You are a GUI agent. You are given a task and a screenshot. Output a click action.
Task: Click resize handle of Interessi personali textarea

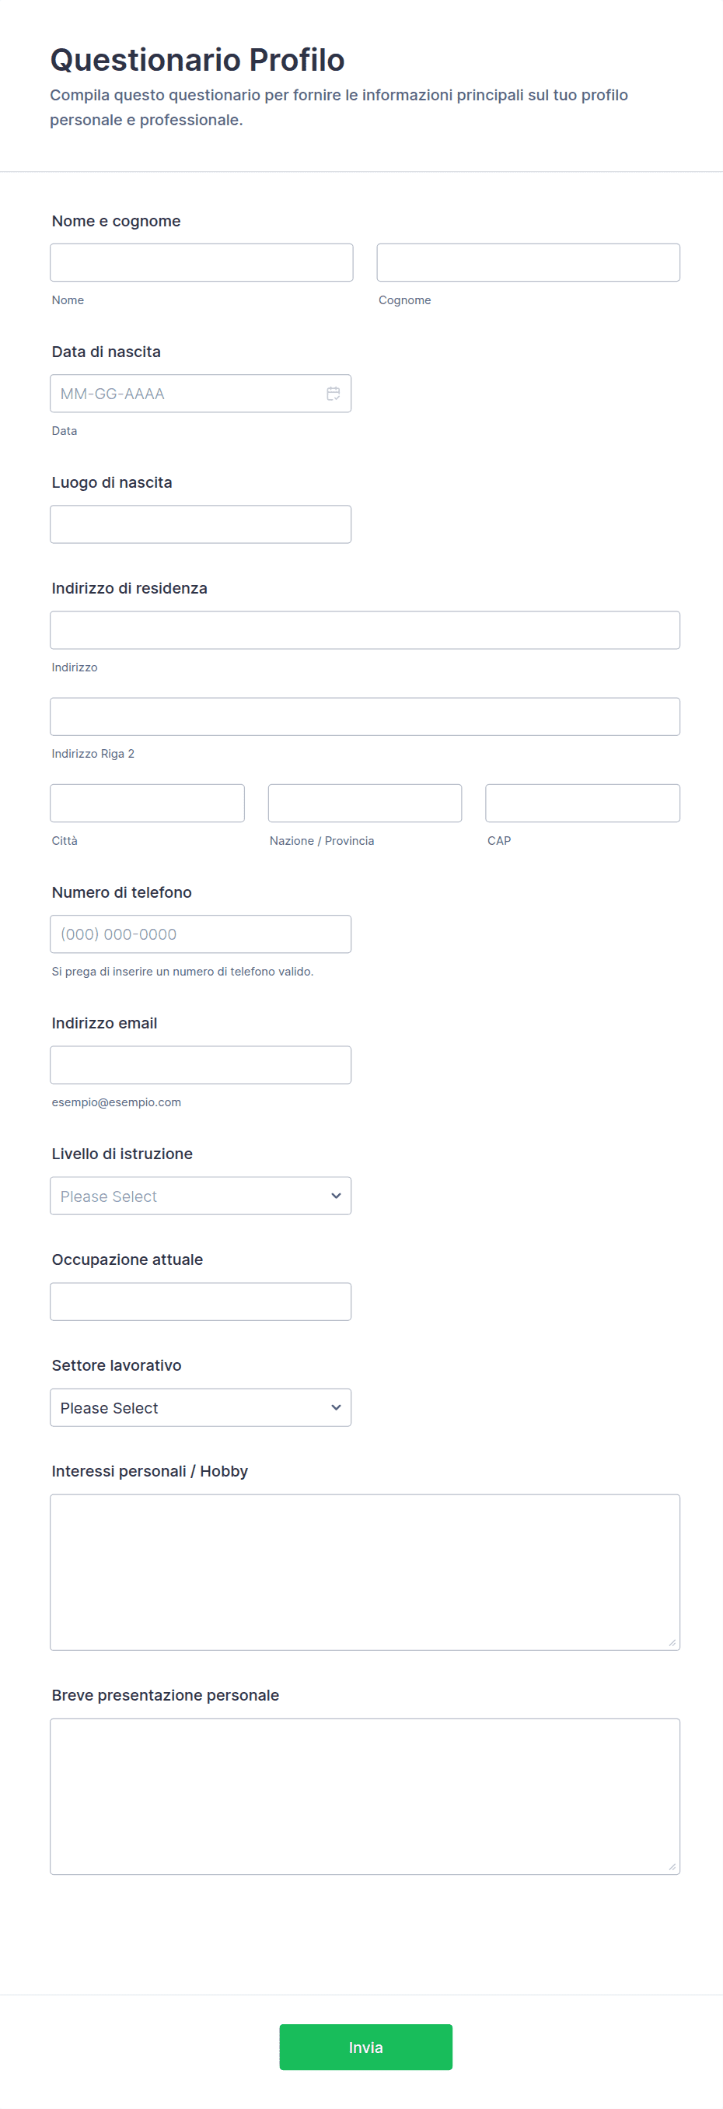(672, 1642)
